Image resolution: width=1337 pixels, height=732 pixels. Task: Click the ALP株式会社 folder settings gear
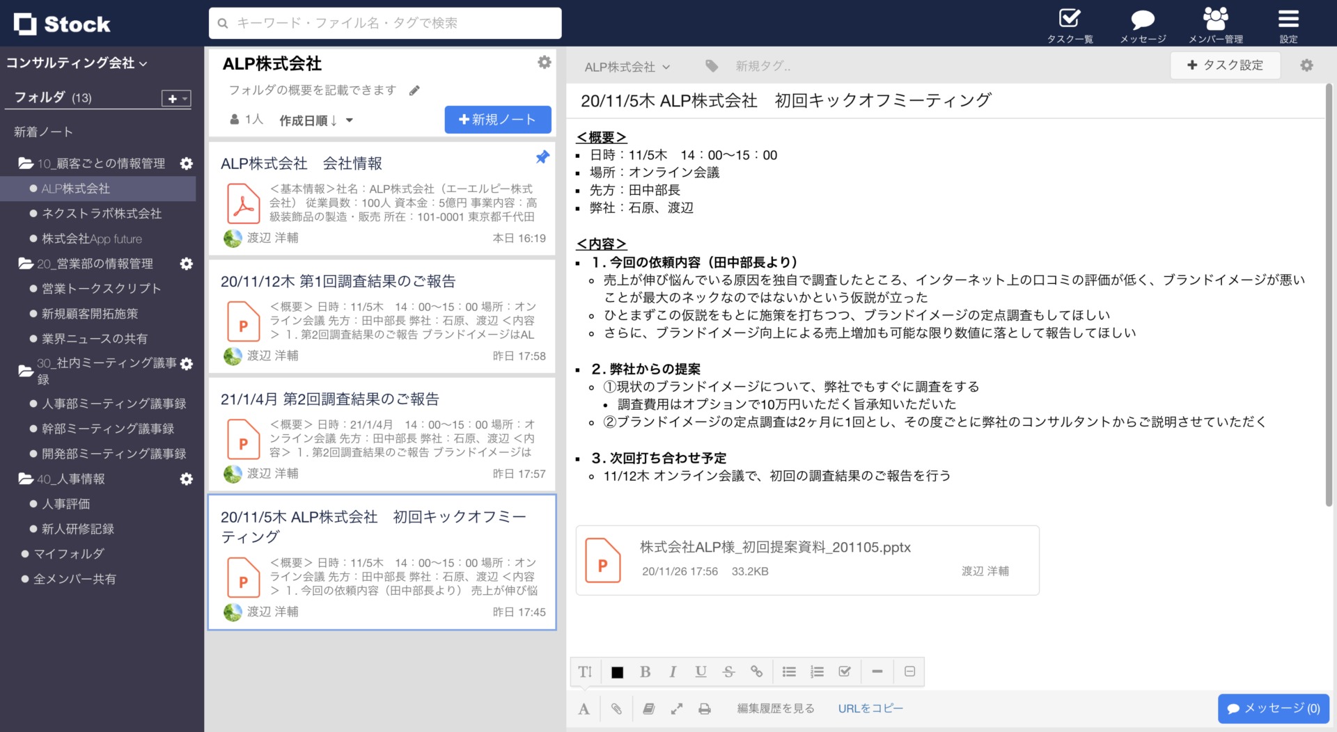[x=545, y=63]
